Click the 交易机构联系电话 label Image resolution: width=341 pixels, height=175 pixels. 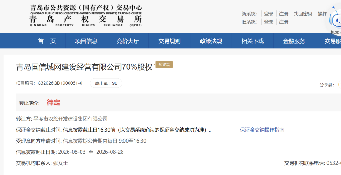click(305, 163)
